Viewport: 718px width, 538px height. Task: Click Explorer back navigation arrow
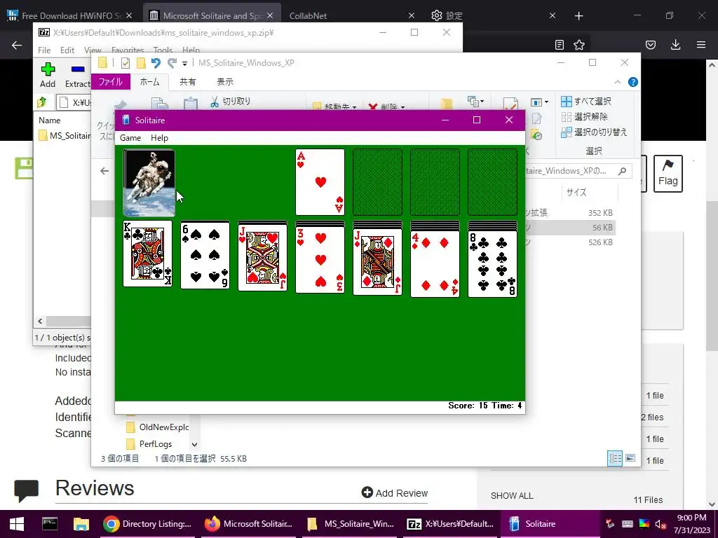pyautogui.click(x=104, y=171)
